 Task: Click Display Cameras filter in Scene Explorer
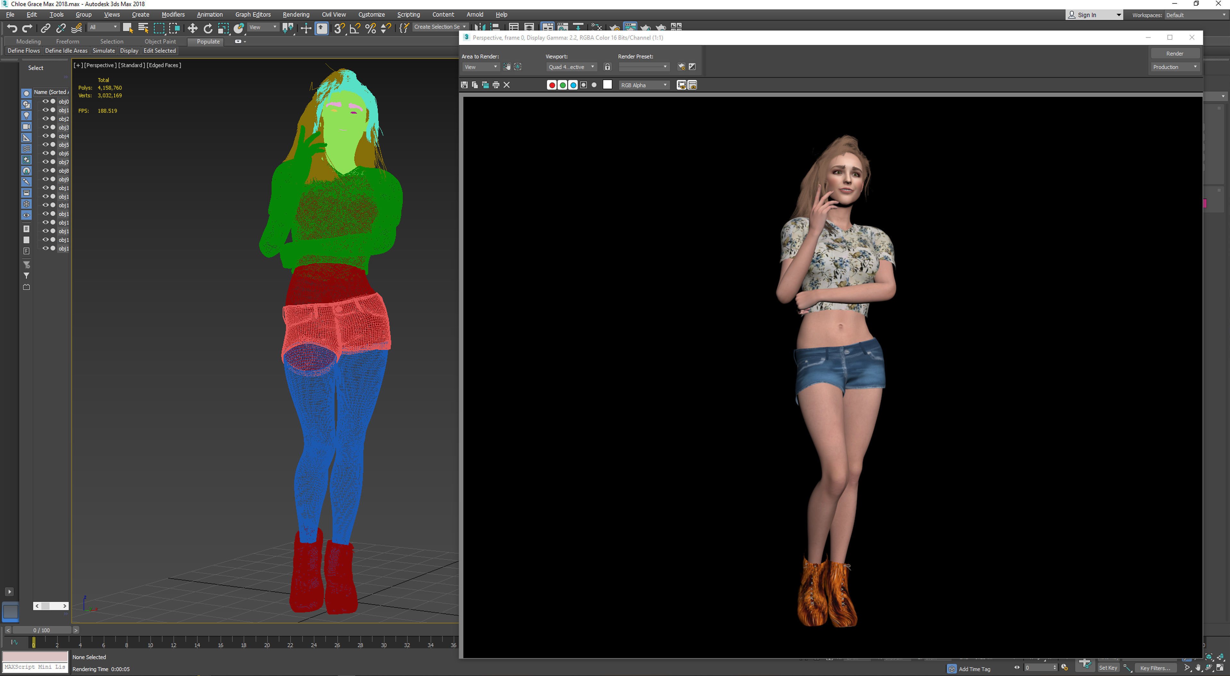tap(26, 126)
